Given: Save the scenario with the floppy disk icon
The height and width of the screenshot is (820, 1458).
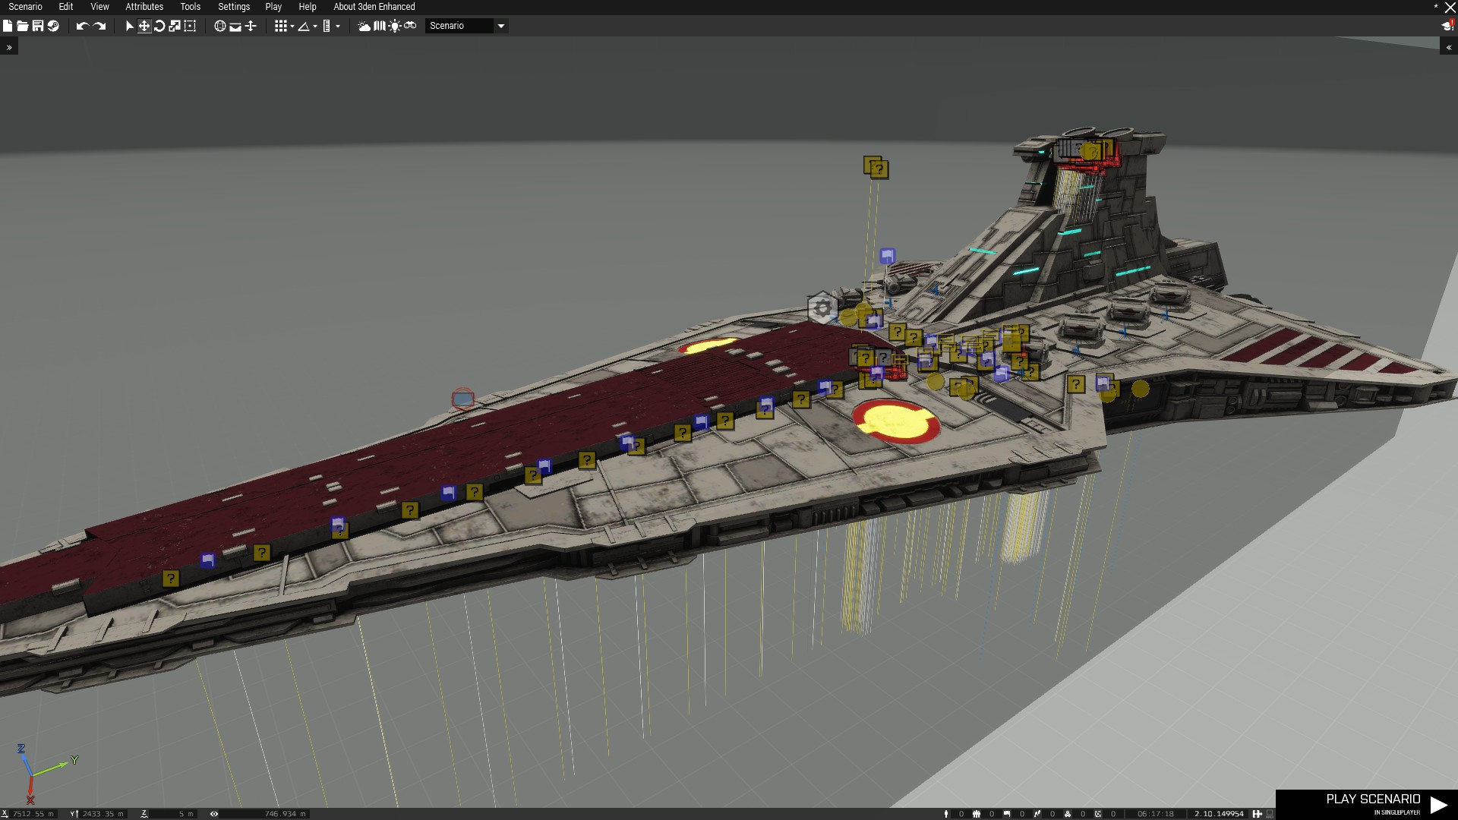Looking at the screenshot, I should [38, 26].
